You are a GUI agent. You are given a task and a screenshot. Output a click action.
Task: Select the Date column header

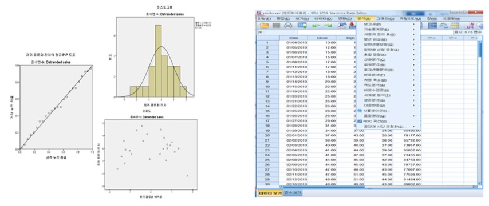[294, 38]
